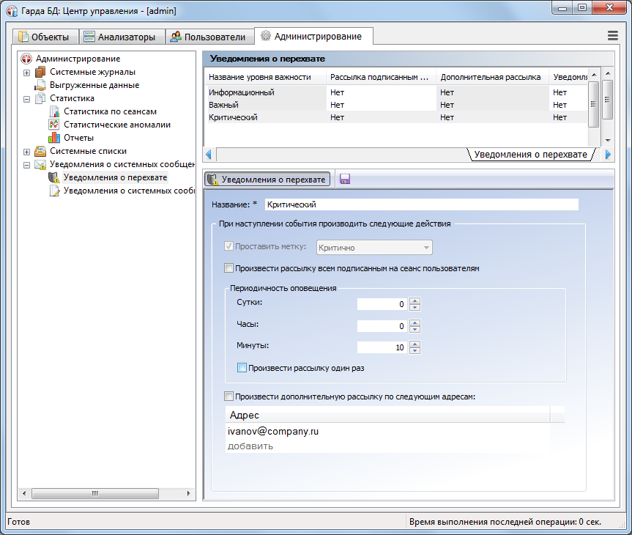Click the Статистика documents icon
Screen dimensions: 632x535
(x=40, y=98)
